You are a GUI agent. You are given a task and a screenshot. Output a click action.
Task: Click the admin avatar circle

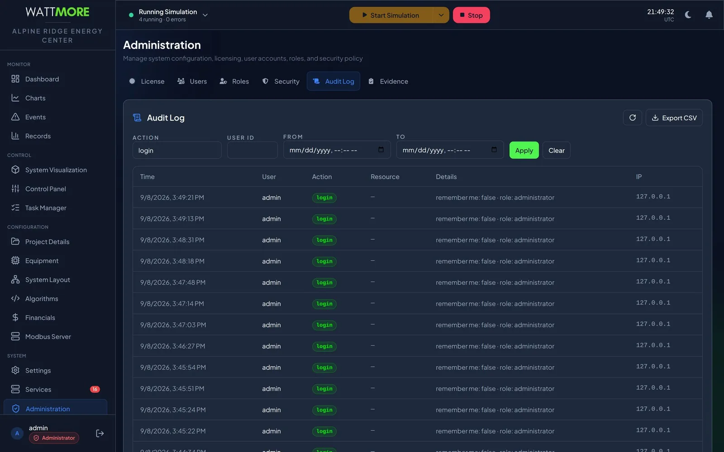click(17, 433)
